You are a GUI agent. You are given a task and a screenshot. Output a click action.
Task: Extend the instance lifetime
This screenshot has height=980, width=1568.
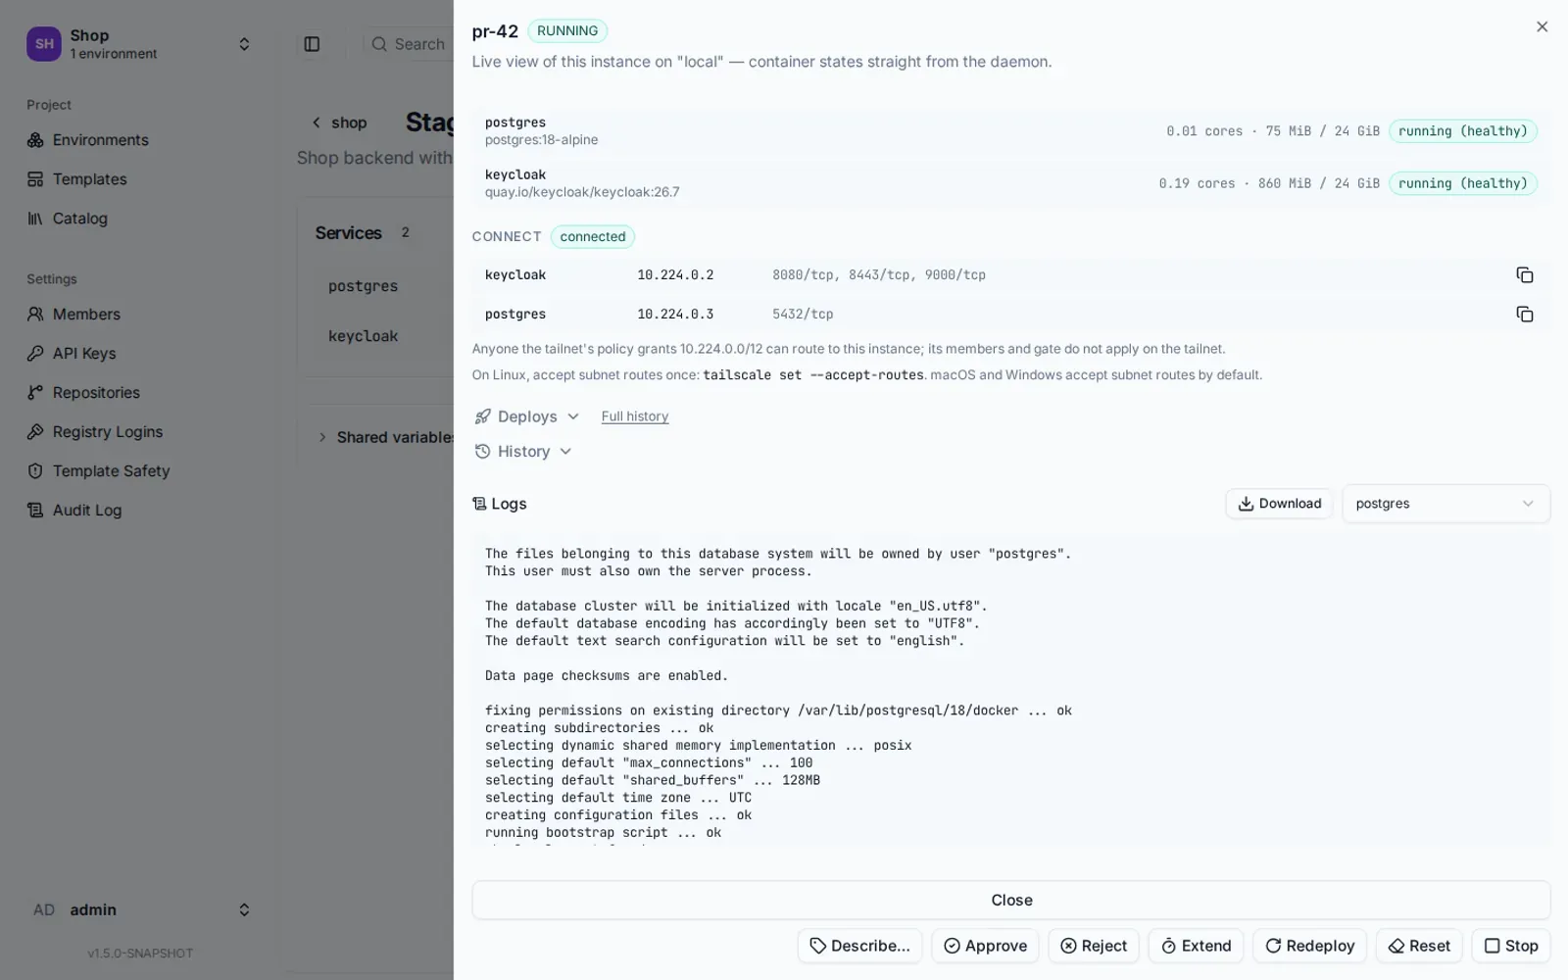[x=1196, y=946]
